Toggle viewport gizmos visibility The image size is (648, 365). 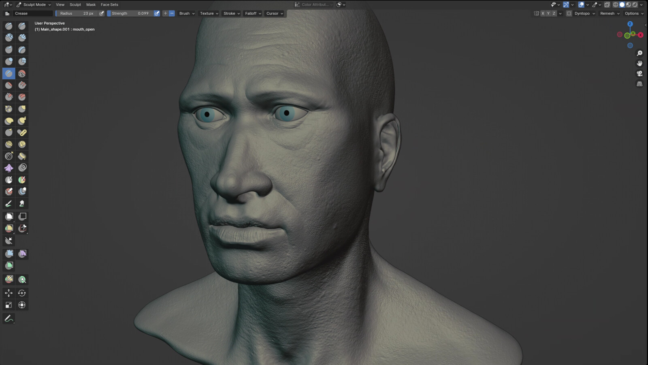[x=566, y=4]
